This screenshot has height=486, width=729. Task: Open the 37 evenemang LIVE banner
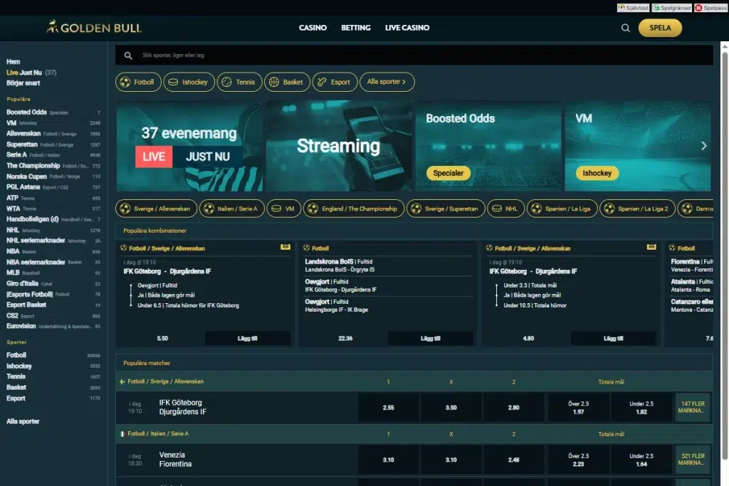pos(189,146)
